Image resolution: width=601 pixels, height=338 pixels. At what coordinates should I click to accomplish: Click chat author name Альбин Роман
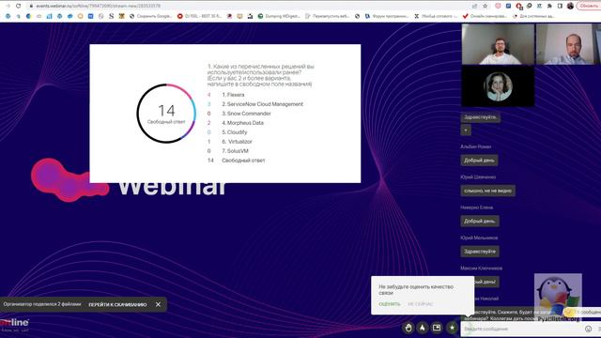(x=476, y=146)
